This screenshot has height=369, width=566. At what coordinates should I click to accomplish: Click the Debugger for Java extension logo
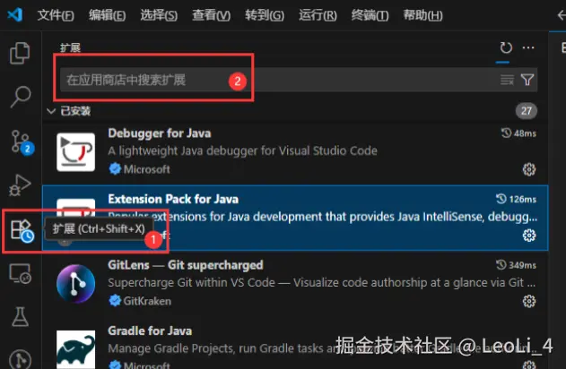coord(76,151)
